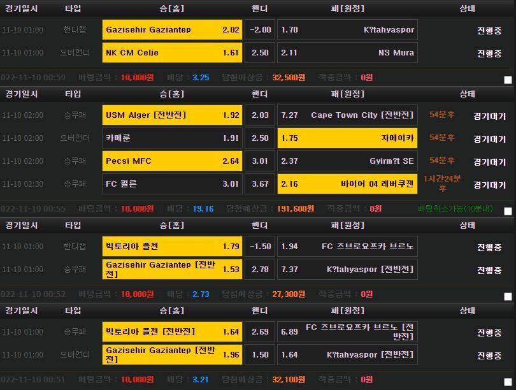Screen dimensions: 516x390
Task: Select 빅토리아 플젠 handicap pick at 1.79
Action: (172, 246)
